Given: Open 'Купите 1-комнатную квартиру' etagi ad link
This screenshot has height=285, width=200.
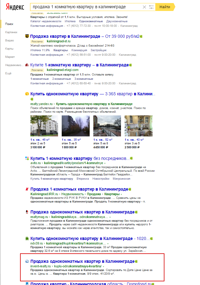Looking at the screenshot, I should pos(79,65).
